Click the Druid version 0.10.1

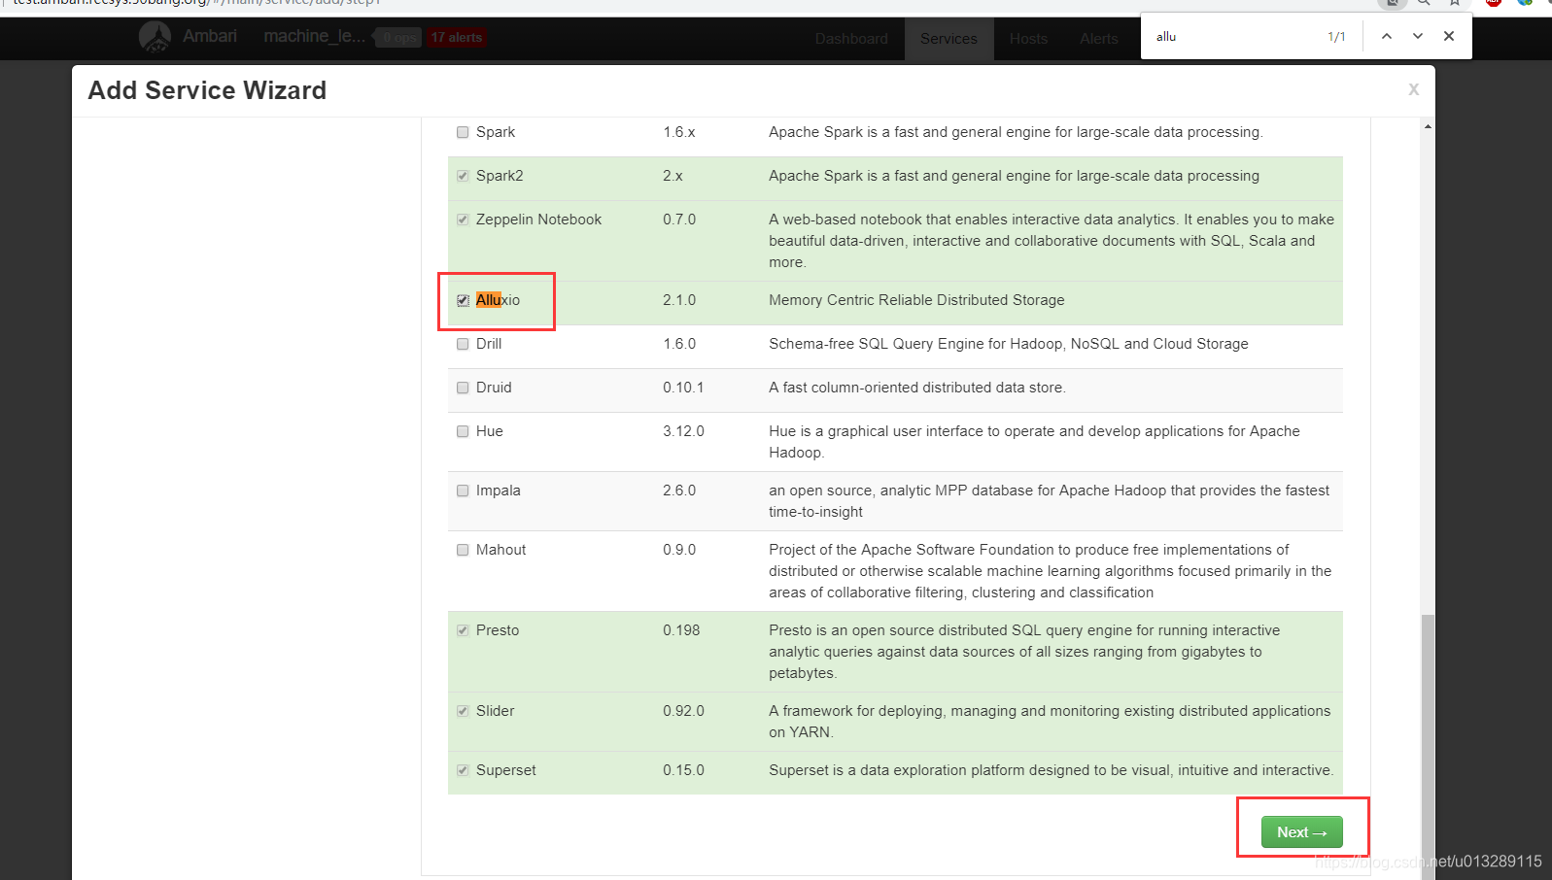pos(683,388)
